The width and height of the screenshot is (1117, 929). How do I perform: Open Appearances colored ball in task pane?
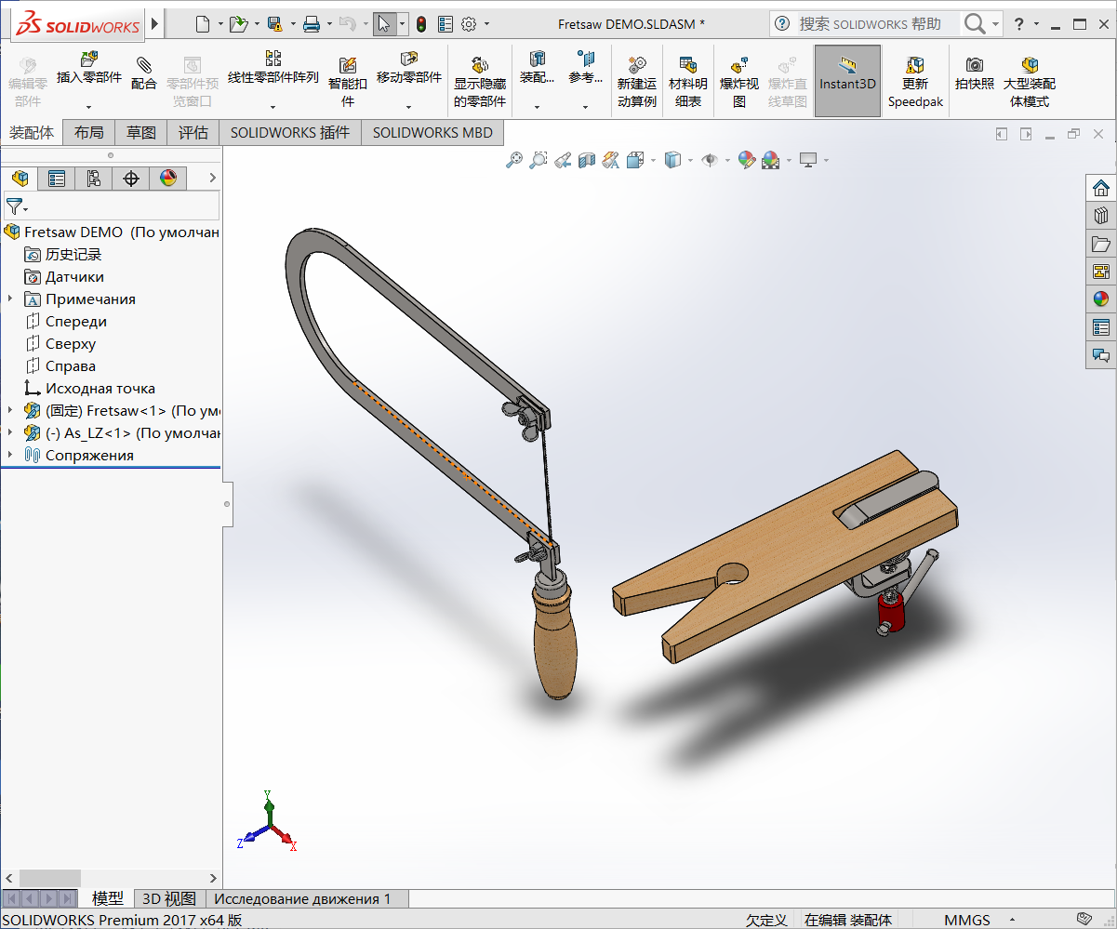[x=1101, y=299]
